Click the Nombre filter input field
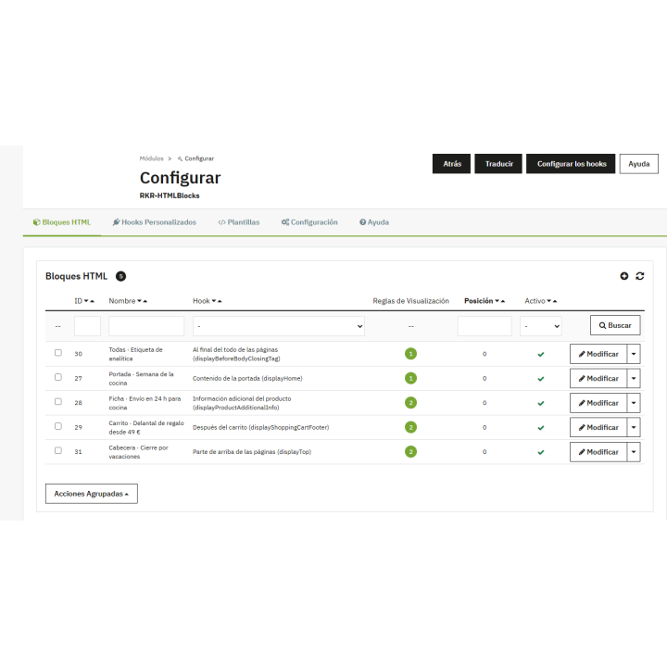This screenshot has height=667, width=667. [146, 326]
